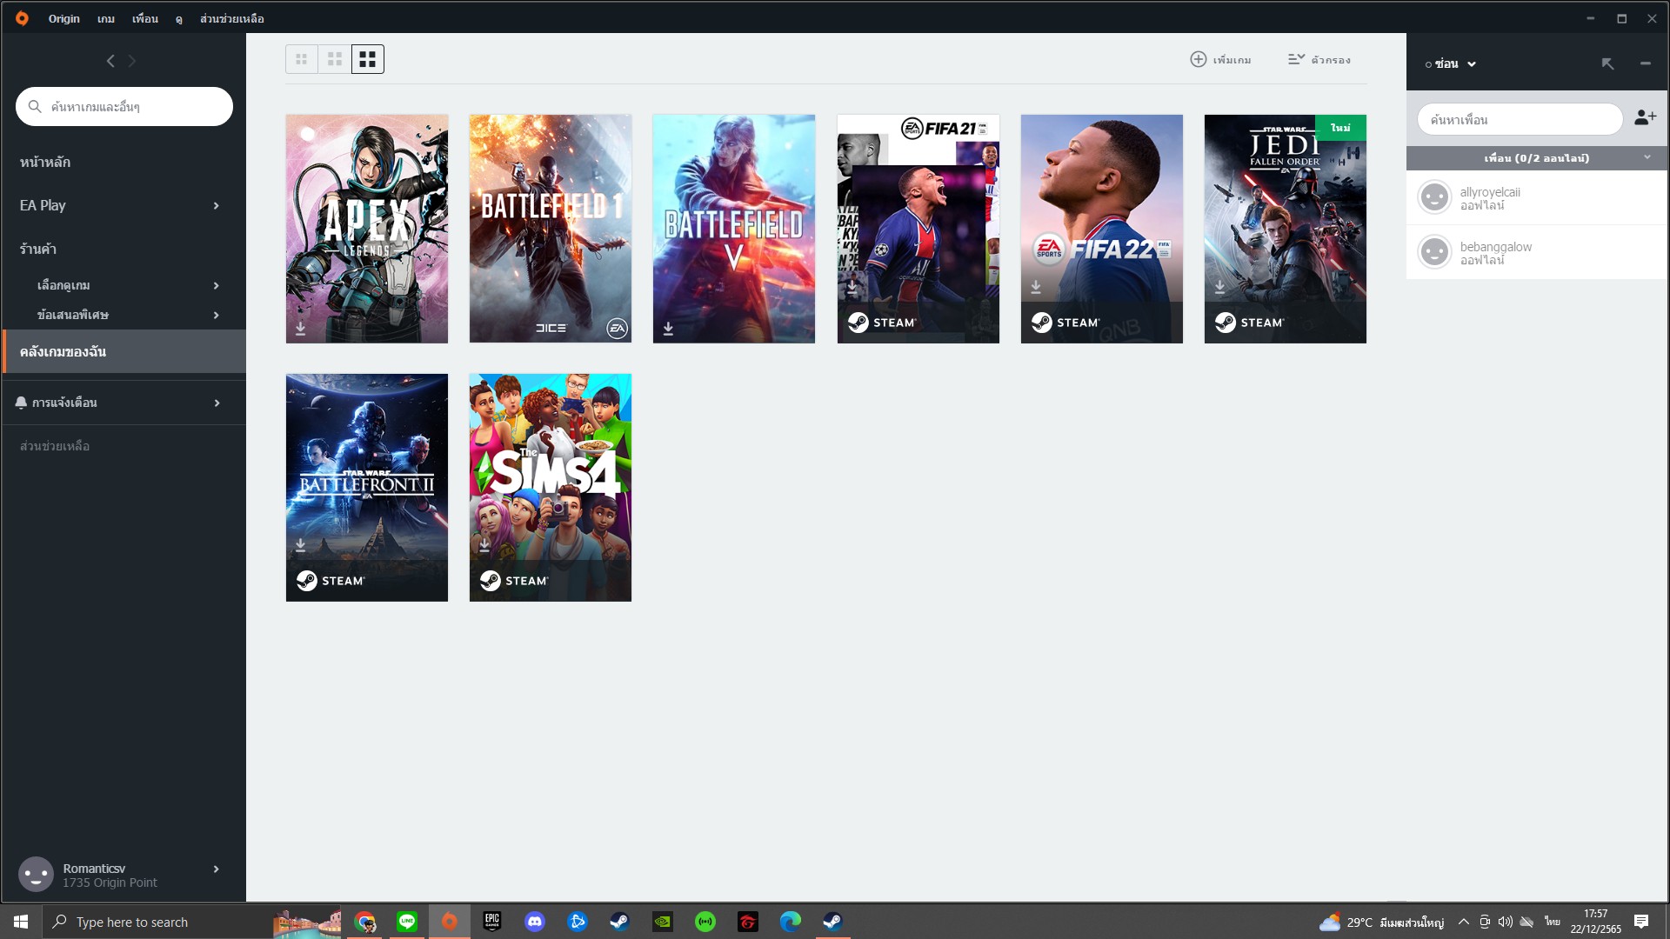This screenshot has width=1670, height=939.
Task: Expand the EA Play chevron
Action: [x=216, y=205]
